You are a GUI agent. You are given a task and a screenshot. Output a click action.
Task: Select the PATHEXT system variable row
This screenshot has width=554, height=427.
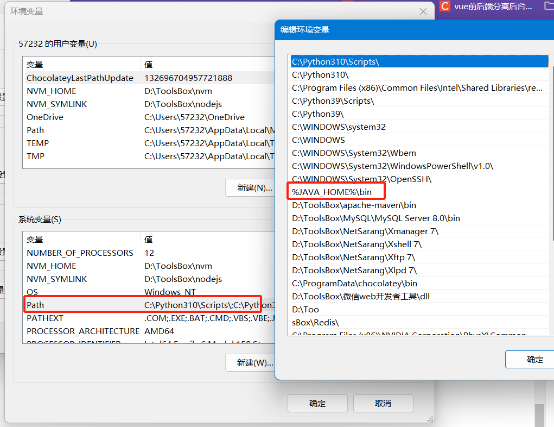pos(45,318)
